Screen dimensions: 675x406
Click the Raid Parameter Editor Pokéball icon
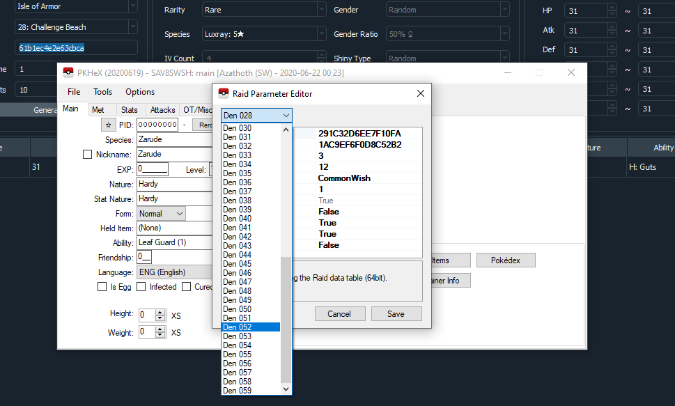pyautogui.click(x=224, y=92)
